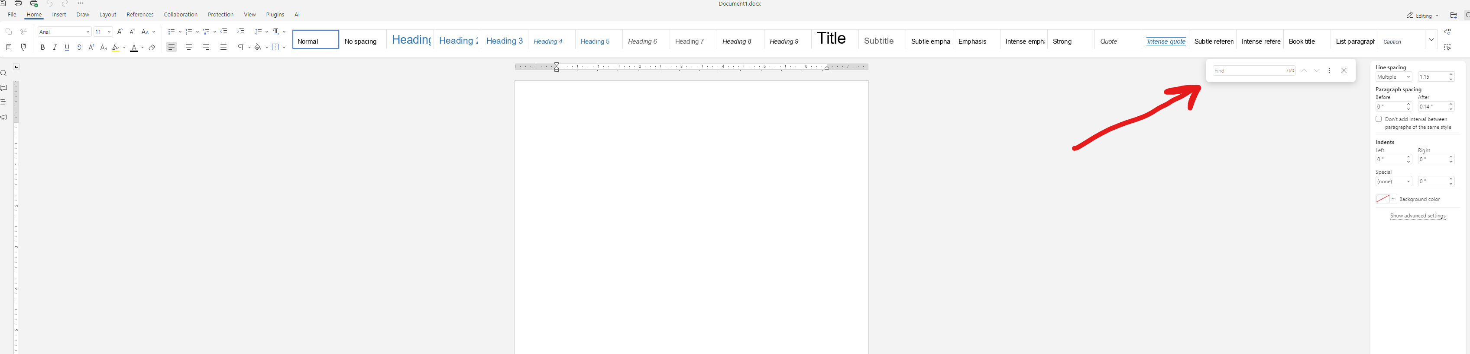This screenshot has width=1470, height=354.
Task: Click the increase indent icon
Action: coord(241,32)
